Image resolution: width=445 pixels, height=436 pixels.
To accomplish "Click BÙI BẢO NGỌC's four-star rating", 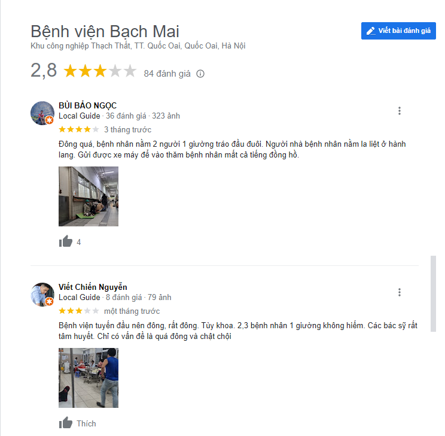I will [x=78, y=129].
